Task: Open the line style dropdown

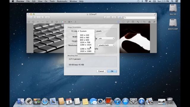Action: (70, 22)
